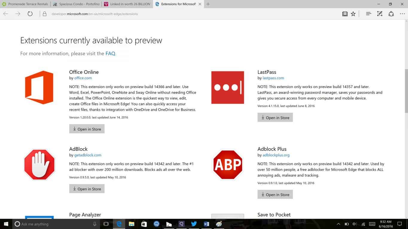This screenshot has width=408, height=229.
Task: Click 'Version 1.20.0.0, last updated June 14, 2016'
Action: click(99, 117)
